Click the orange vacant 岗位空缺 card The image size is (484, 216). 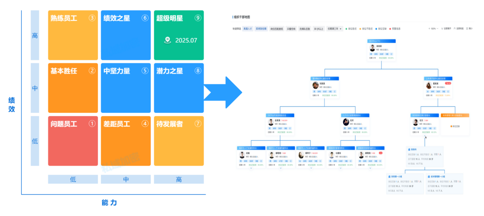(455, 126)
